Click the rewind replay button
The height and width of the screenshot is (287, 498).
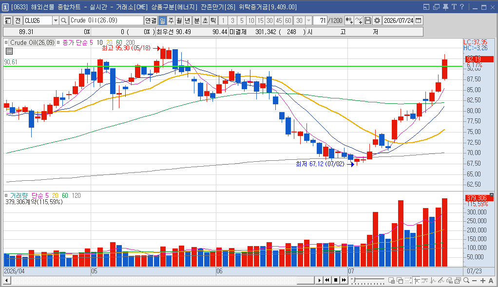pyautogui.click(x=327, y=280)
